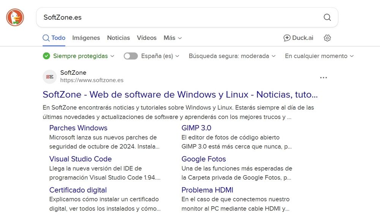Click the text "El editor de fotos de código abierto"
Screen dimensions: 380x218
pos(231,138)
